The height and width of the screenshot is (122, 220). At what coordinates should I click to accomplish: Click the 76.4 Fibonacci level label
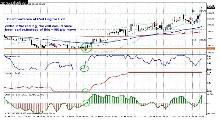click(x=194, y=11)
